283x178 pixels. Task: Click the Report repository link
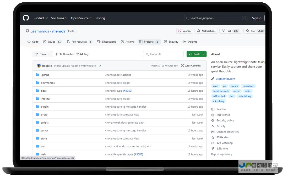222,154
